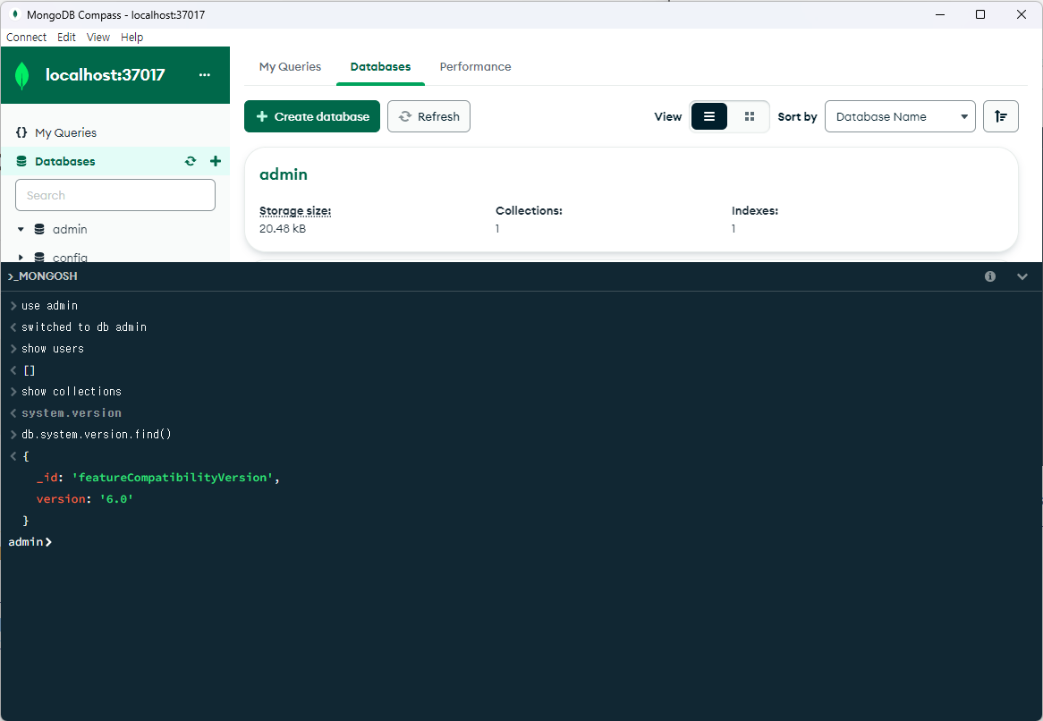Click the Refresh button
This screenshot has height=721, width=1043.
(428, 116)
